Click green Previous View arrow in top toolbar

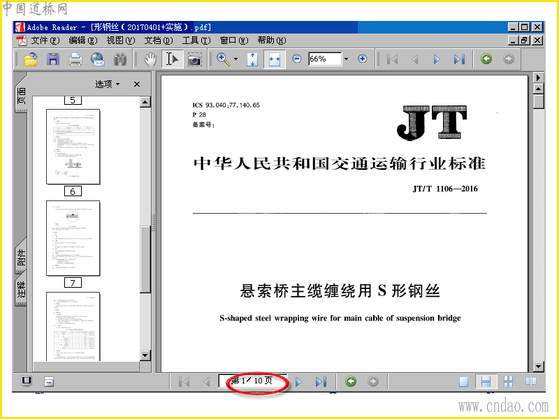[x=486, y=59]
